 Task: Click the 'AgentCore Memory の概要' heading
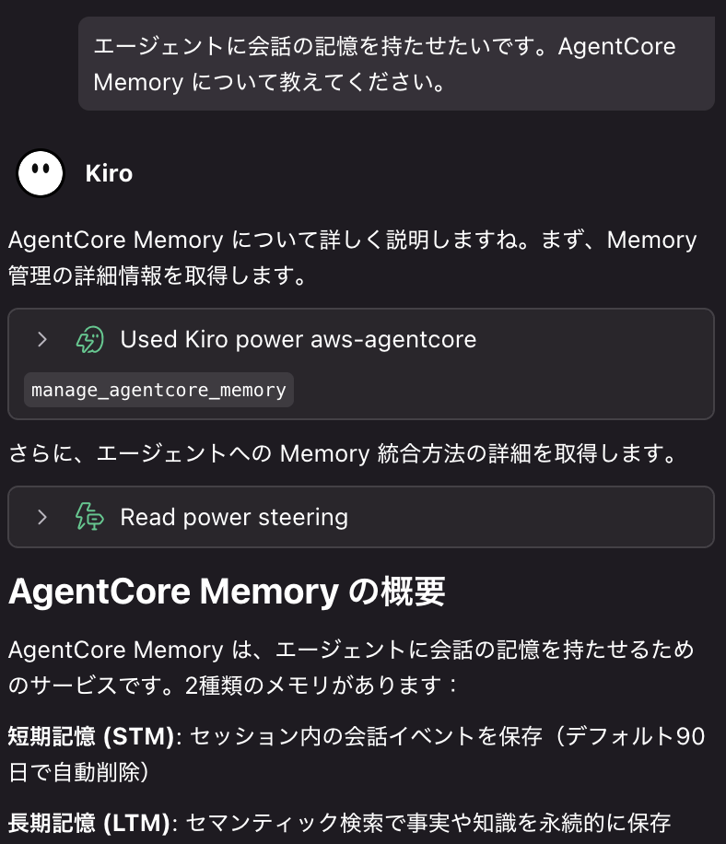coord(226,591)
